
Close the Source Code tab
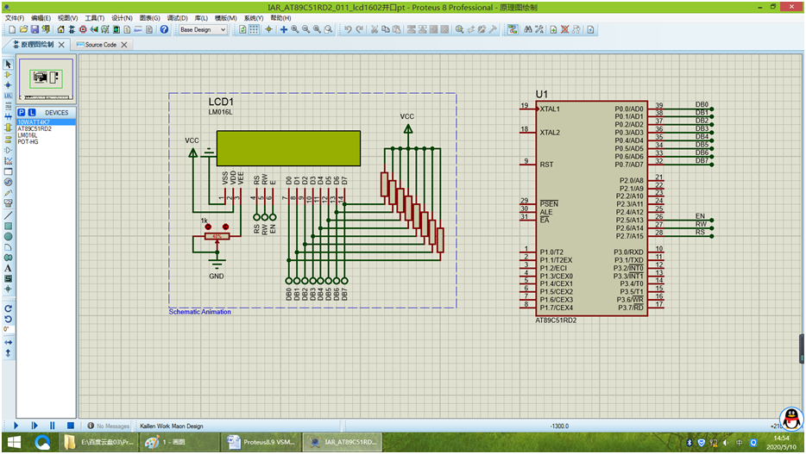(124, 45)
